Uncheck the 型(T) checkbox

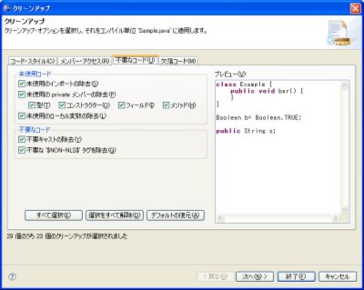31,105
